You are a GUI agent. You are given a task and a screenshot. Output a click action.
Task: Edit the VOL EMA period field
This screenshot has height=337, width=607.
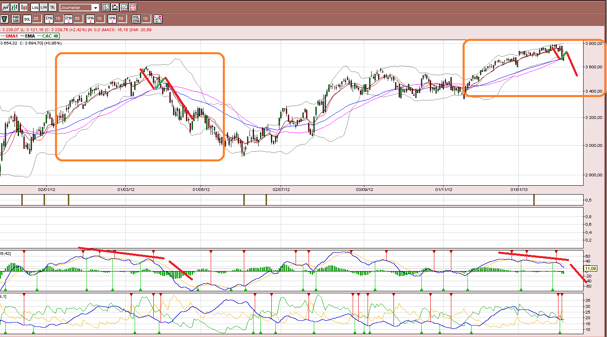pos(146,19)
